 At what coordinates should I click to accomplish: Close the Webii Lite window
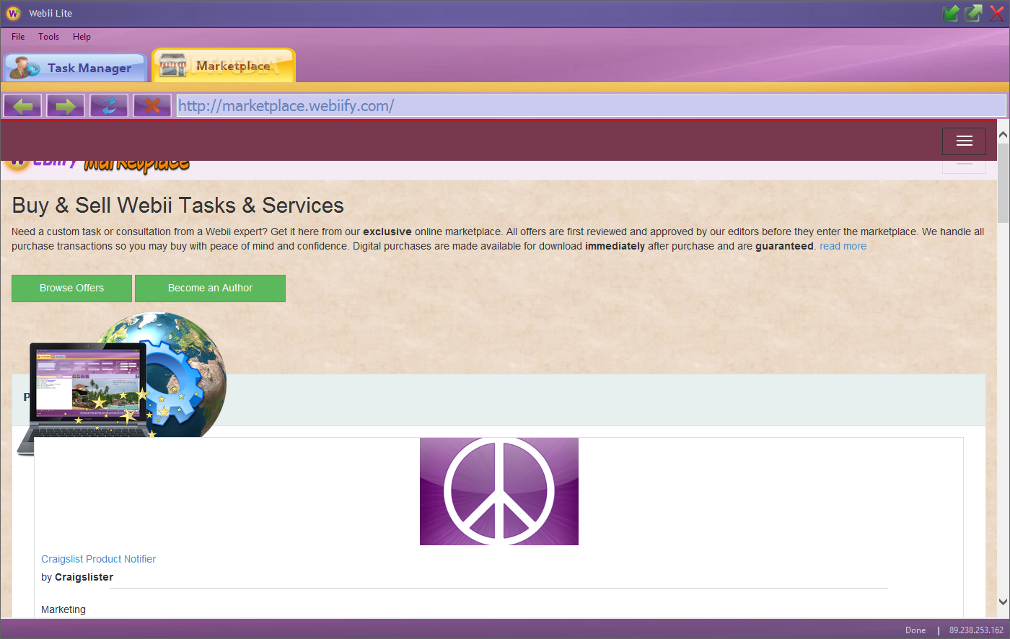[996, 13]
